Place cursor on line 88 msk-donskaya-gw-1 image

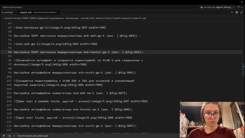(x=60, y=28)
